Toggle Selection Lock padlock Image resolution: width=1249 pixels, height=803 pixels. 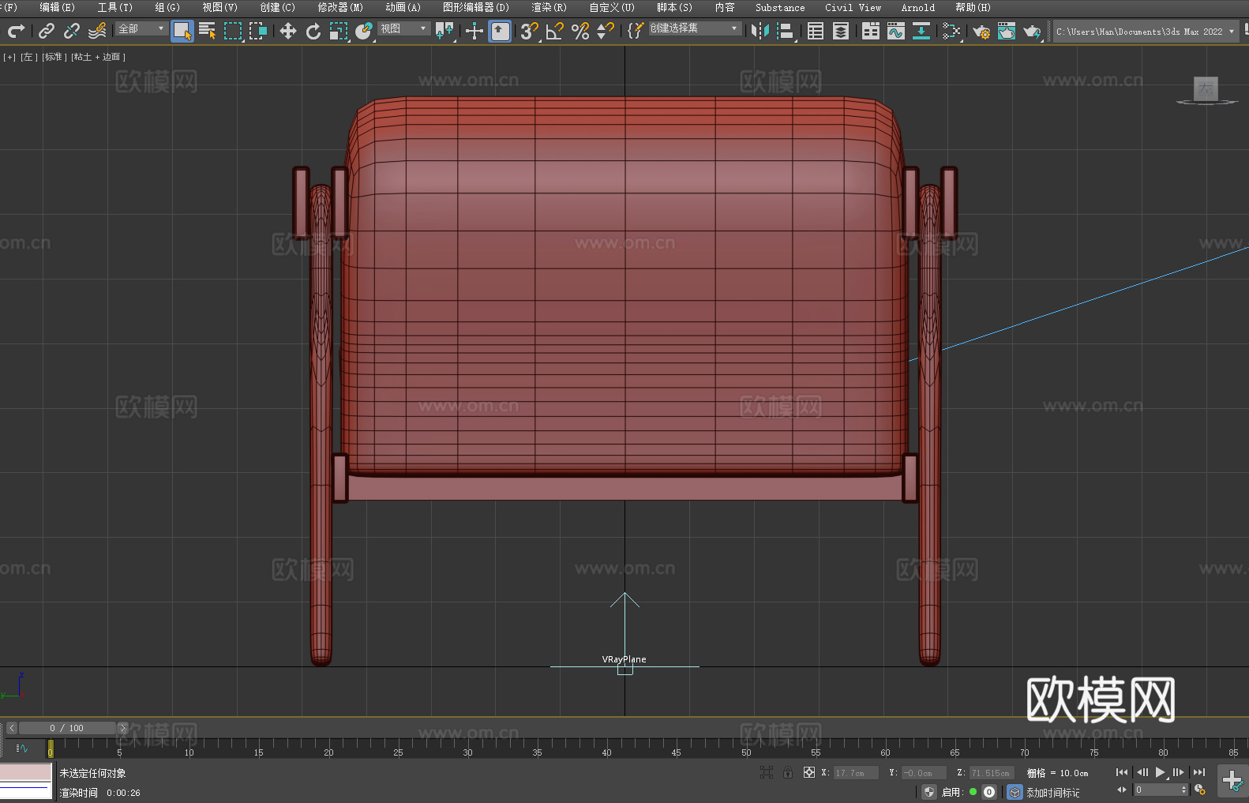[x=788, y=772]
